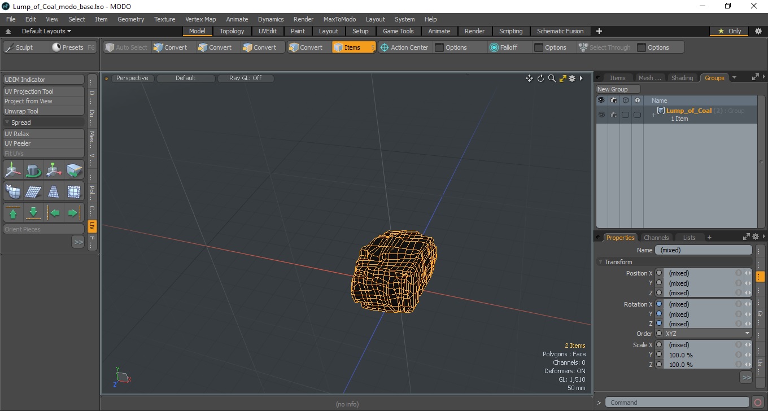Select the Move transform UV tool icon
Image resolution: width=768 pixels, height=411 pixels.
click(x=13, y=169)
